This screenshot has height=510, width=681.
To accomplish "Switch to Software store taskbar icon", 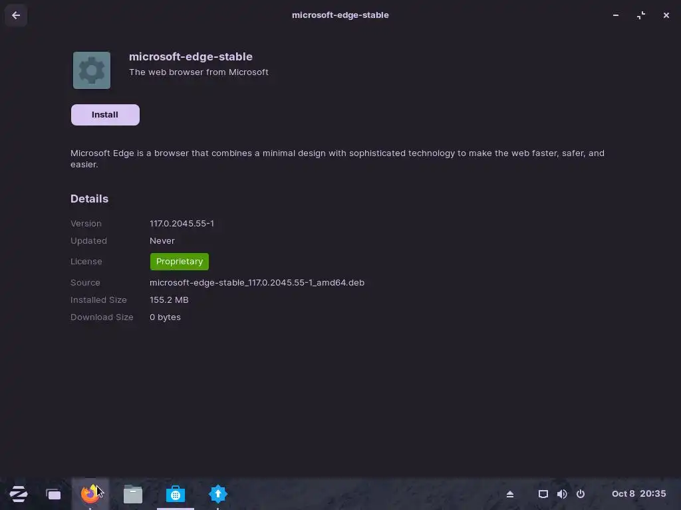I will click(x=176, y=494).
